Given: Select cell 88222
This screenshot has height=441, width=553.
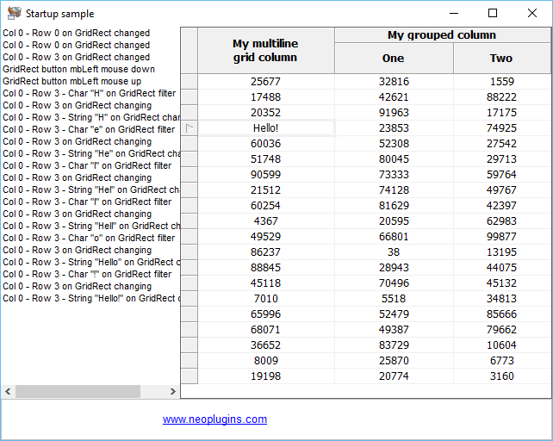Looking at the screenshot, I should click(x=502, y=97).
